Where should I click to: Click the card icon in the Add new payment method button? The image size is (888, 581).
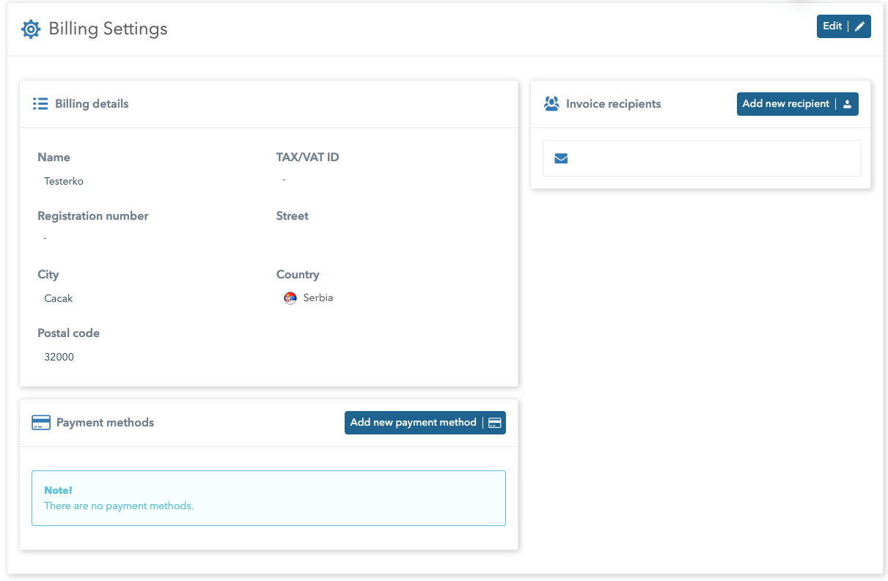pyautogui.click(x=495, y=423)
